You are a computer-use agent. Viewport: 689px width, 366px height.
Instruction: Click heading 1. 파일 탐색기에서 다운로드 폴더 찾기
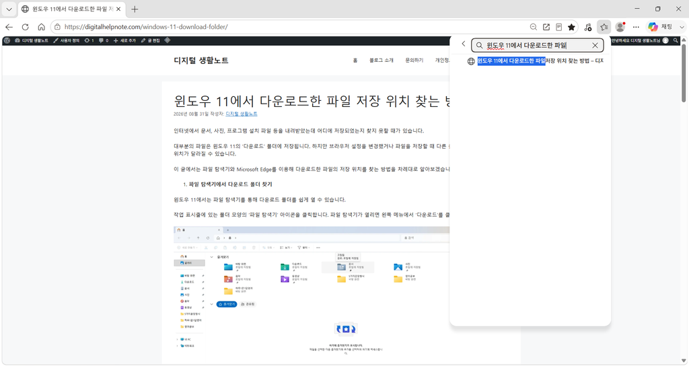(x=230, y=184)
